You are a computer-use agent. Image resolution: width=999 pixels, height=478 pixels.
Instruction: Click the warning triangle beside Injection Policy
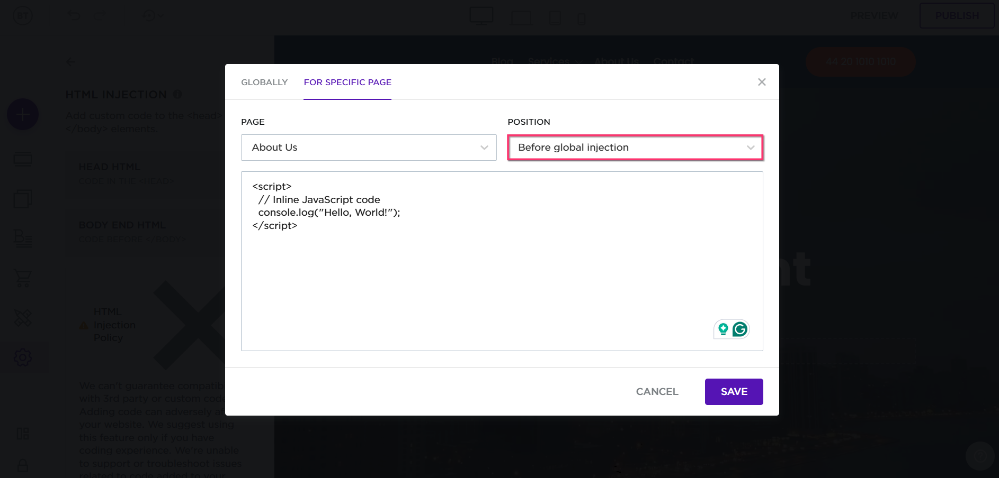click(x=84, y=325)
